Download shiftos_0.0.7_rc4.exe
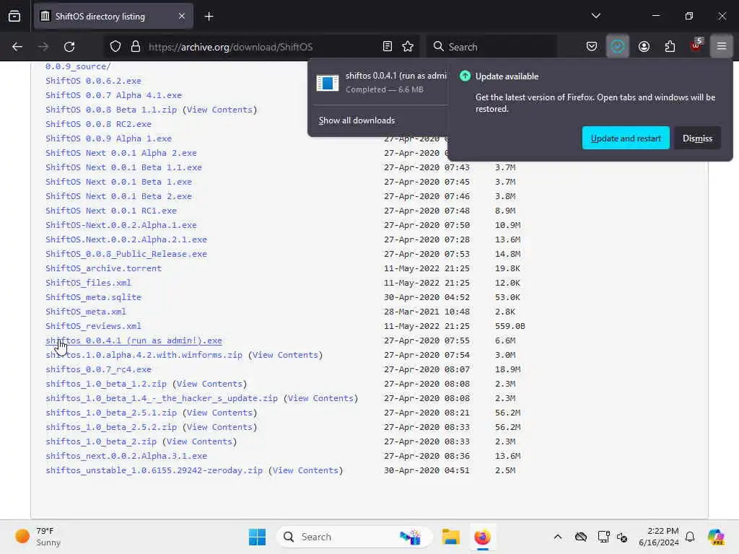Image resolution: width=739 pixels, height=554 pixels. (98, 369)
